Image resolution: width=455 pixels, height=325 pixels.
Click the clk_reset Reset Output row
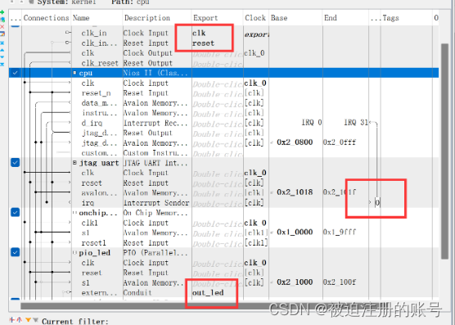[223, 63]
